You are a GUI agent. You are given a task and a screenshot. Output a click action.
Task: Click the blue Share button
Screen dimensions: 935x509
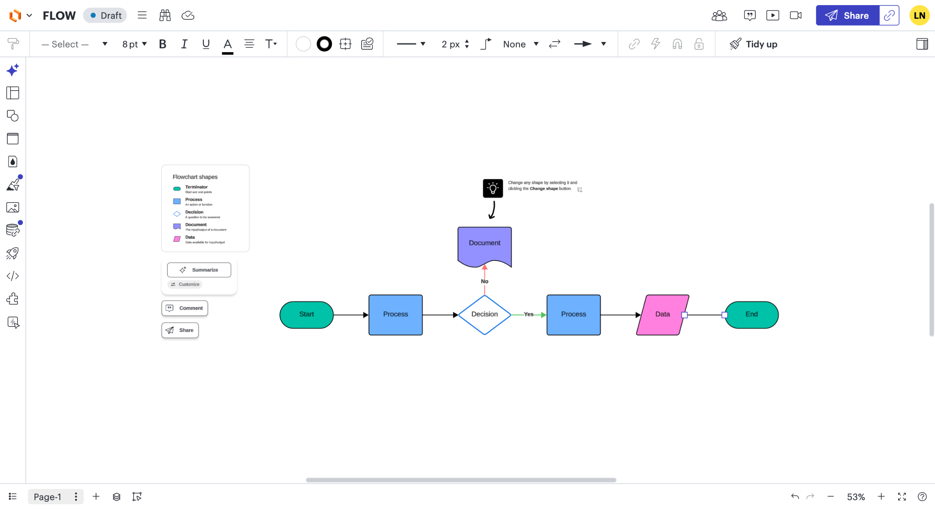click(x=847, y=15)
